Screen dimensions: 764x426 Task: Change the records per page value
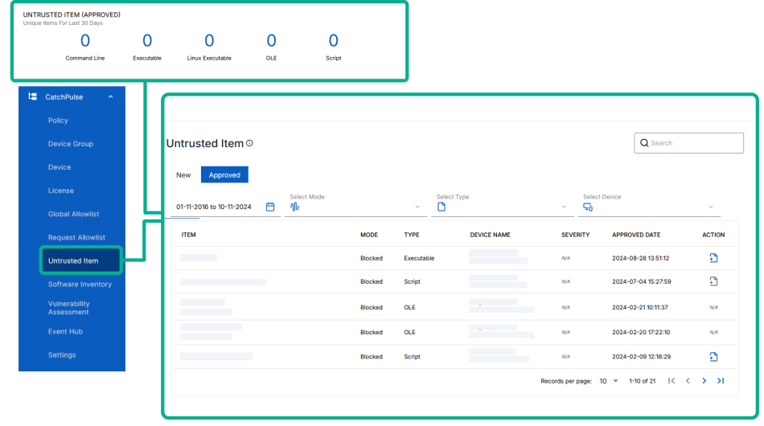(x=609, y=381)
